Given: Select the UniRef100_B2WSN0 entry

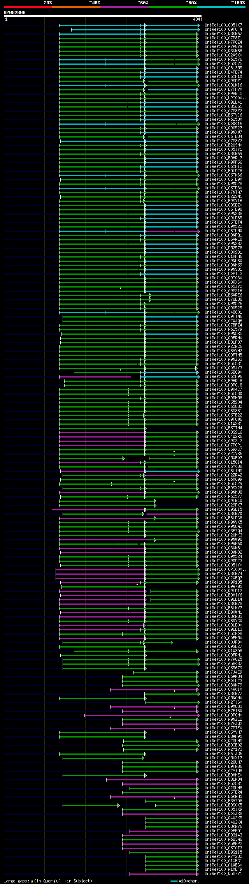Looking at the screenshot, I should (223, 145).
